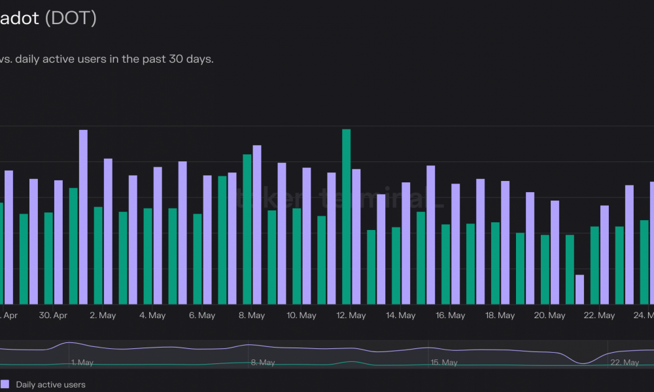654x392 pixels.
Task: Click the green bar for 7 May
Action: [x=222, y=240]
